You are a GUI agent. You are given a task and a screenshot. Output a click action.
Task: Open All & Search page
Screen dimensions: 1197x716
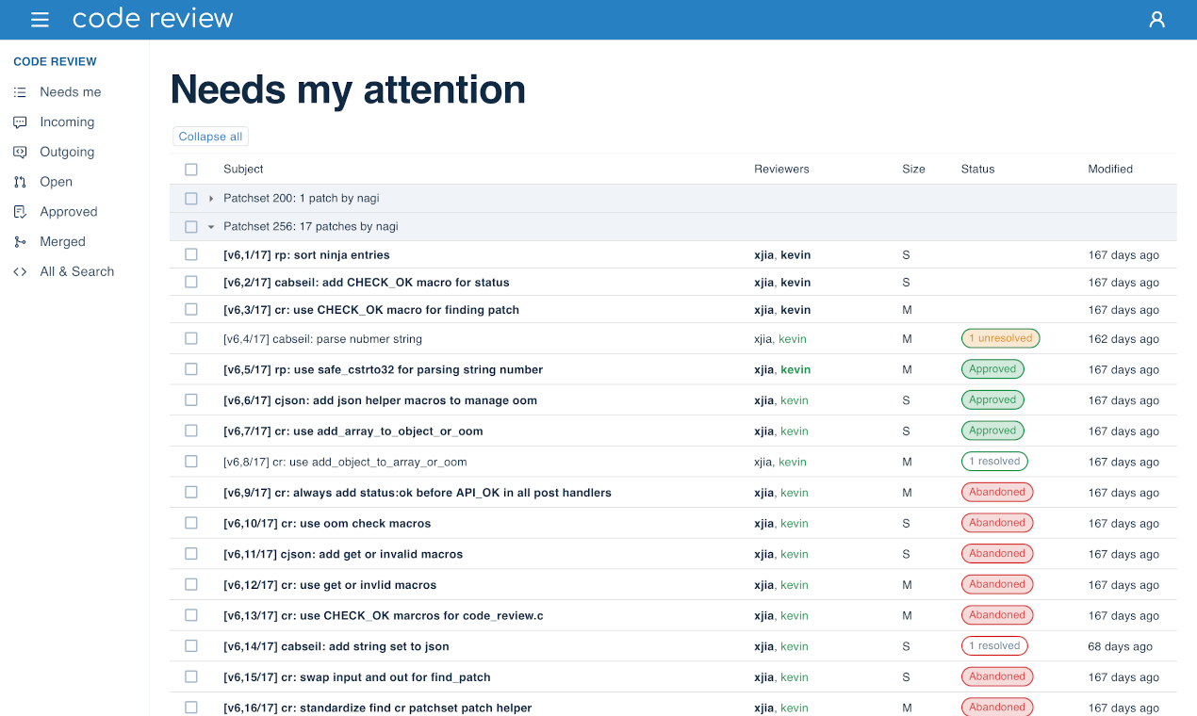click(77, 271)
